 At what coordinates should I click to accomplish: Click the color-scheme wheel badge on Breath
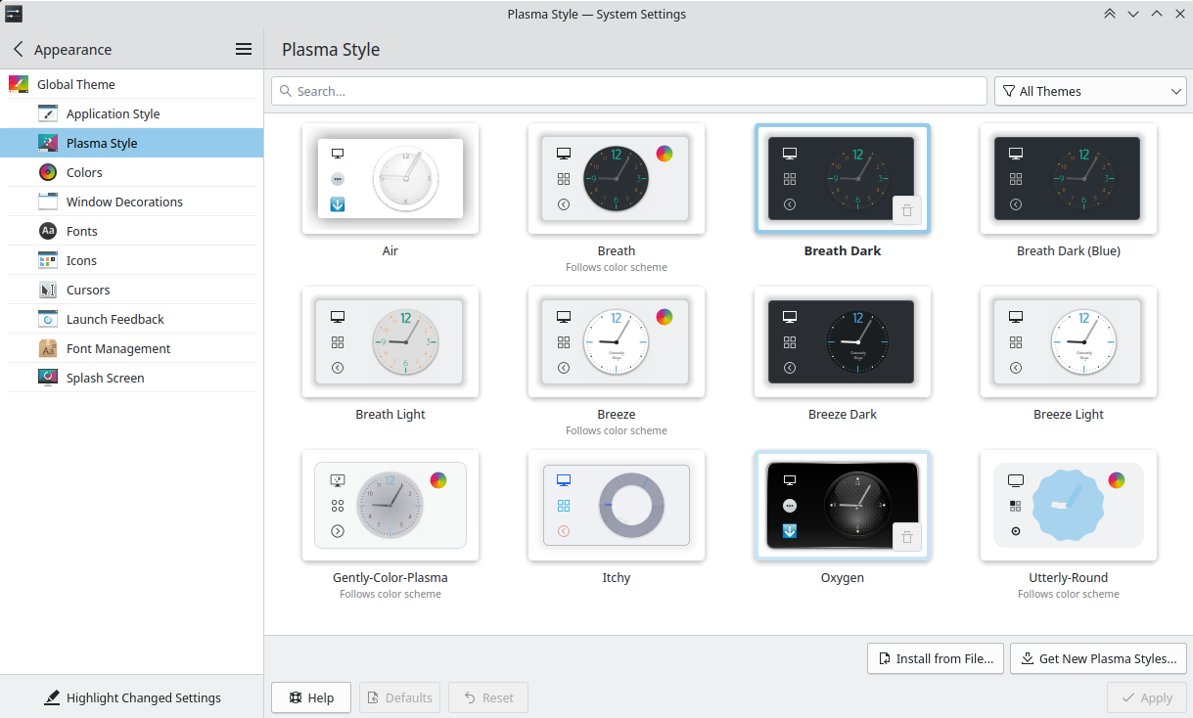(665, 154)
